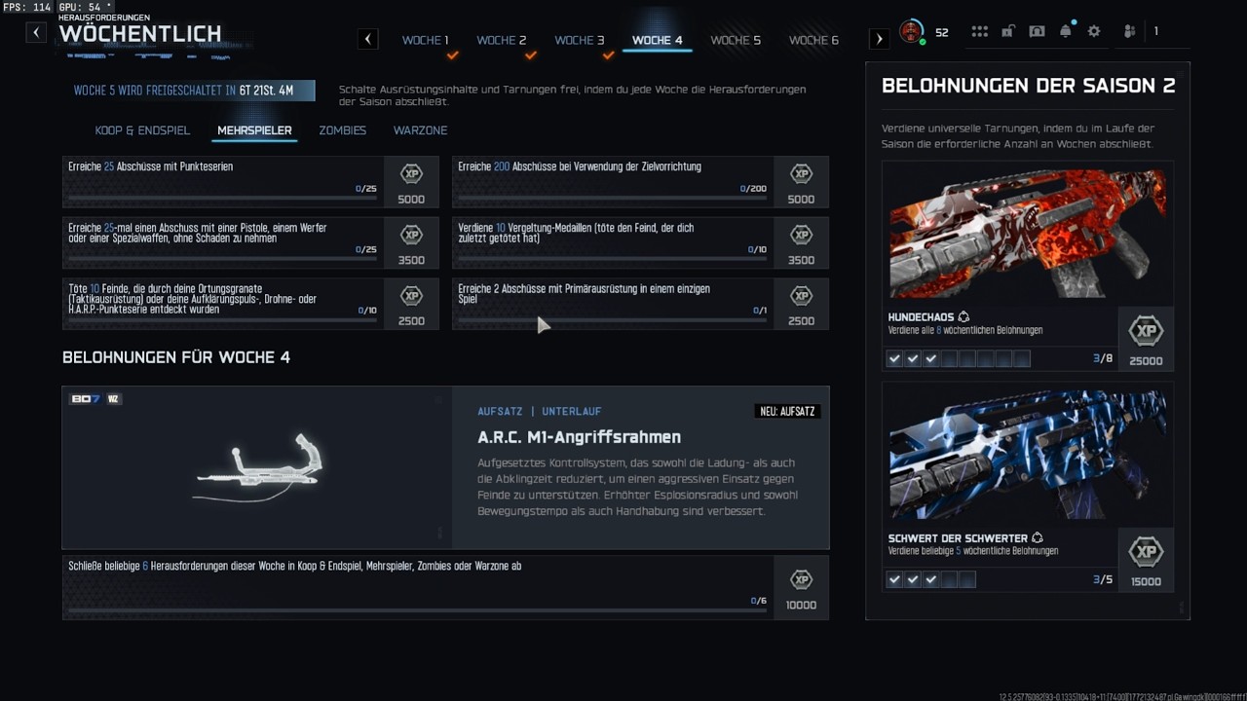Click 10000 XP icon for weekly completion

[x=801, y=579]
